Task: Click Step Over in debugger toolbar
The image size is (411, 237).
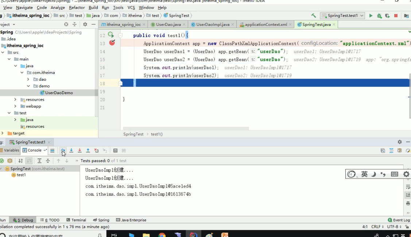Action: 63,150
